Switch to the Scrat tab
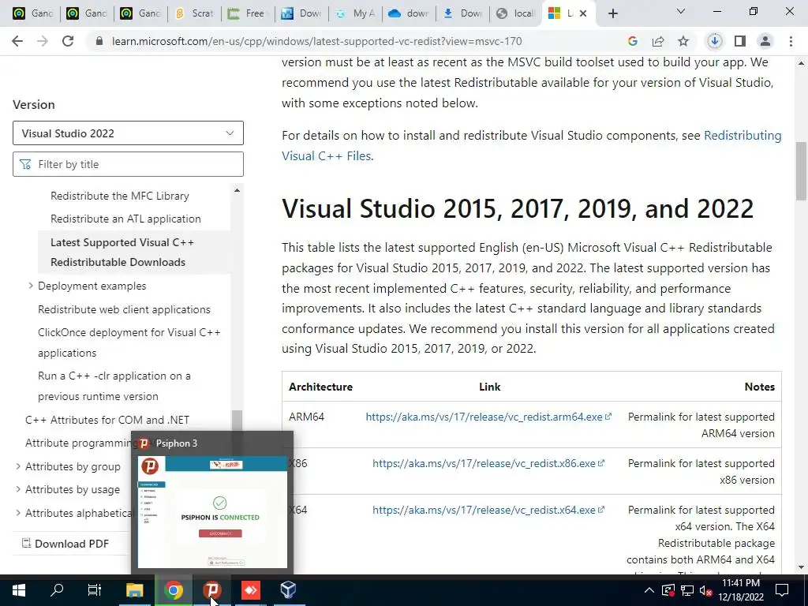 (194, 13)
